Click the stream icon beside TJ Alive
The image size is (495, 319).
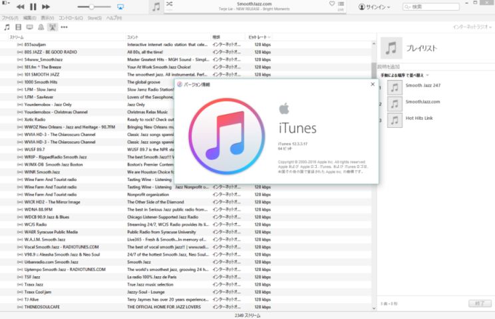20,300
